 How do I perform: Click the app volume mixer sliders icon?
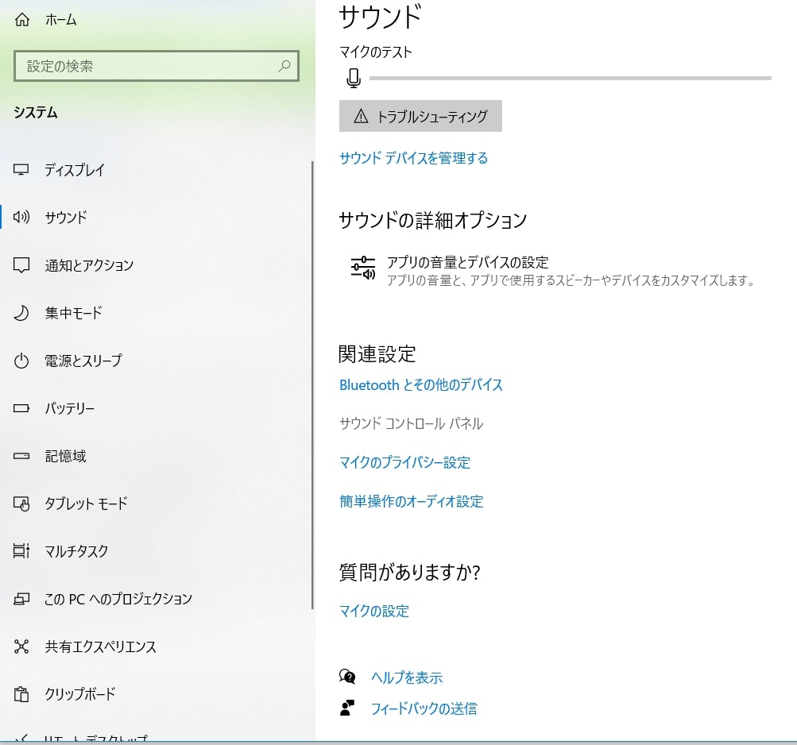[363, 268]
